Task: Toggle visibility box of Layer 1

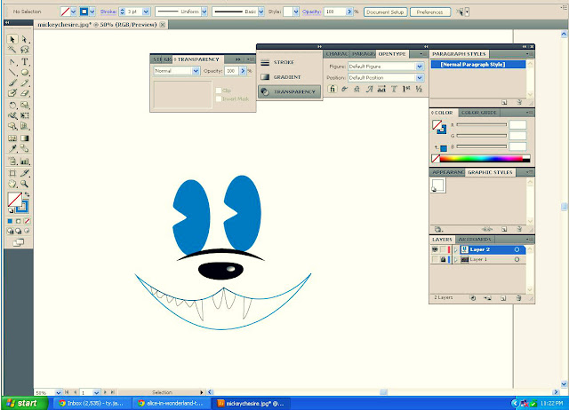Action: tap(435, 259)
